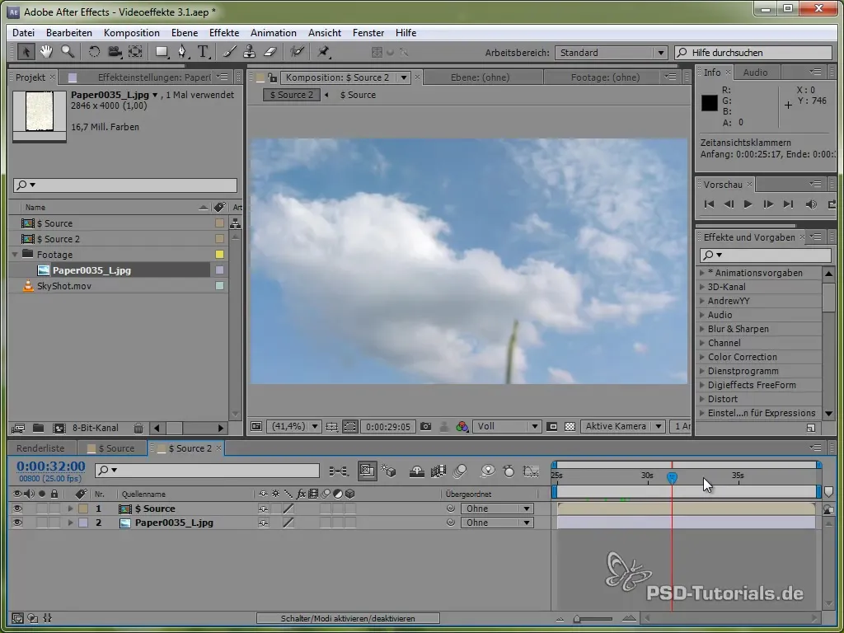Open the Aktive Kamera view dropdown
Screen dimensions: 844x633
tap(623, 427)
